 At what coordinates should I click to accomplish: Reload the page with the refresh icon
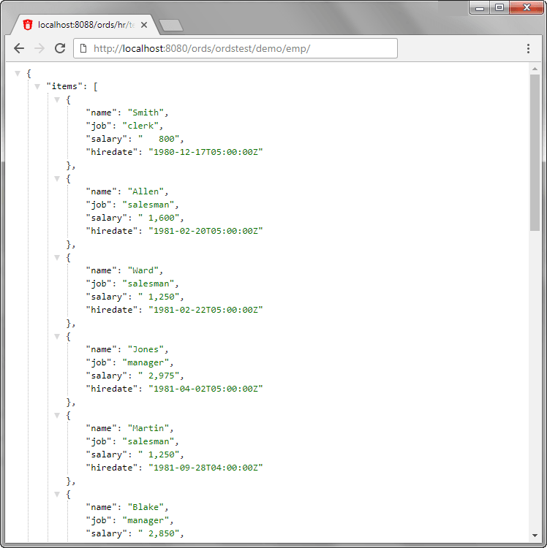pos(60,48)
